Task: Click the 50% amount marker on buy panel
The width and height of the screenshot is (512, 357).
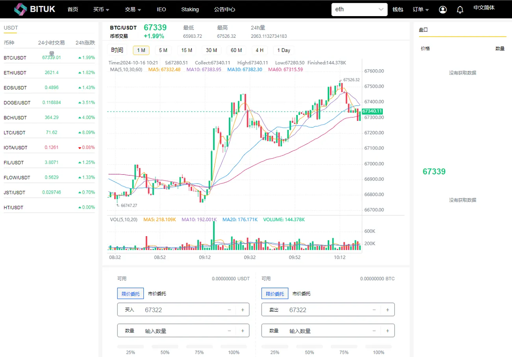Action: tap(165, 352)
